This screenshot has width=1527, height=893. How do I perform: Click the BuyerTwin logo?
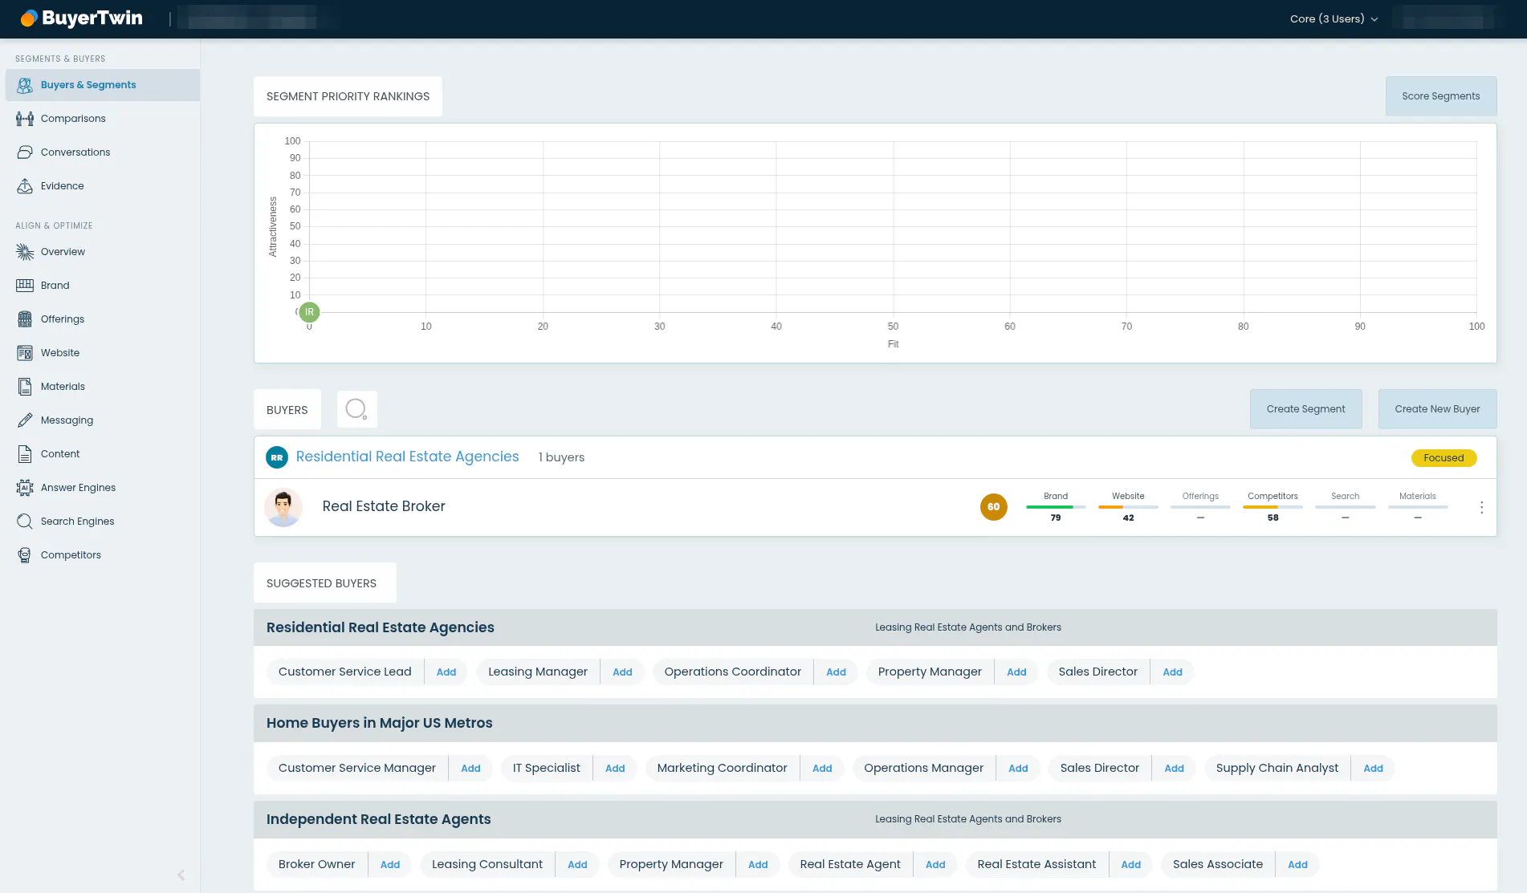coord(81,18)
